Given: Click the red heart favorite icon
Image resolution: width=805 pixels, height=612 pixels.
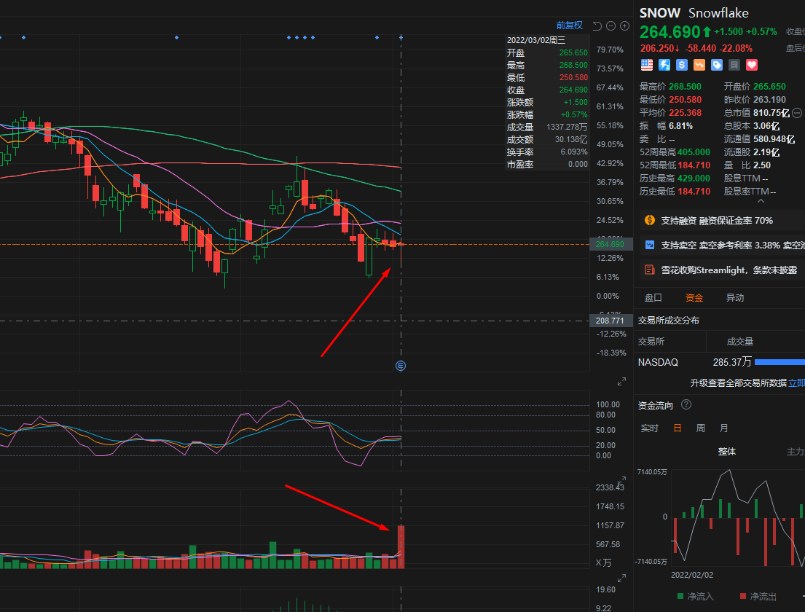Looking at the screenshot, I should [752, 65].
